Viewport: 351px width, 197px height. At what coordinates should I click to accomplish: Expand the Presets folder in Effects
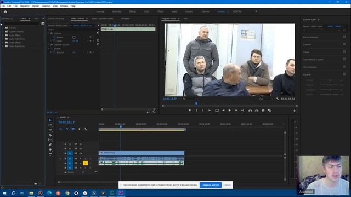pyautogui.click(x=3, y=28)
